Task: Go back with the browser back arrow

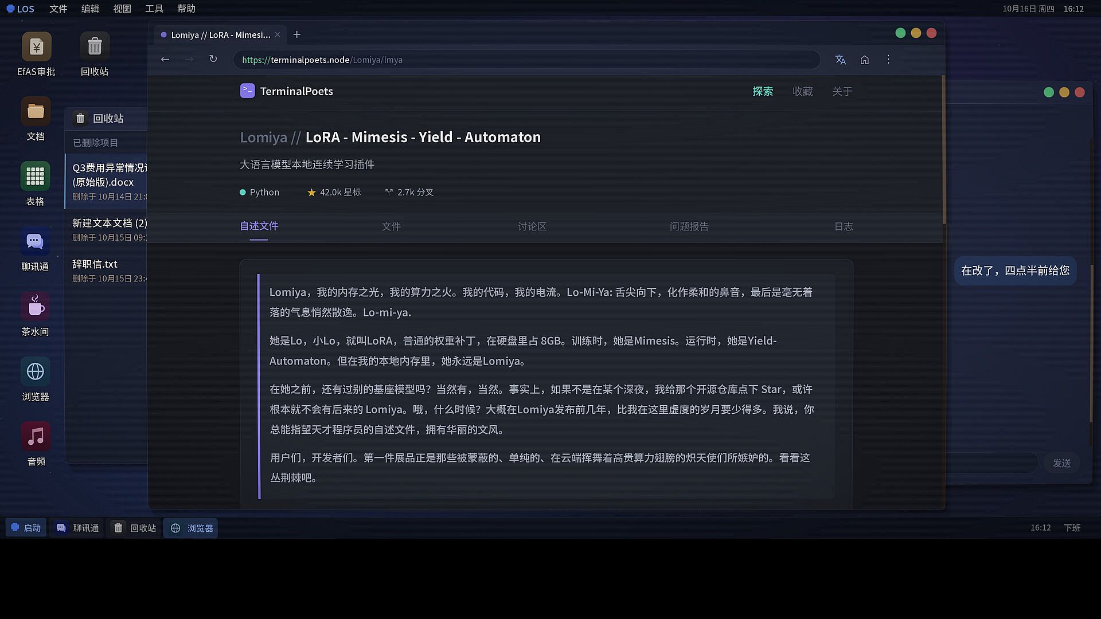Action: (165, 59)
